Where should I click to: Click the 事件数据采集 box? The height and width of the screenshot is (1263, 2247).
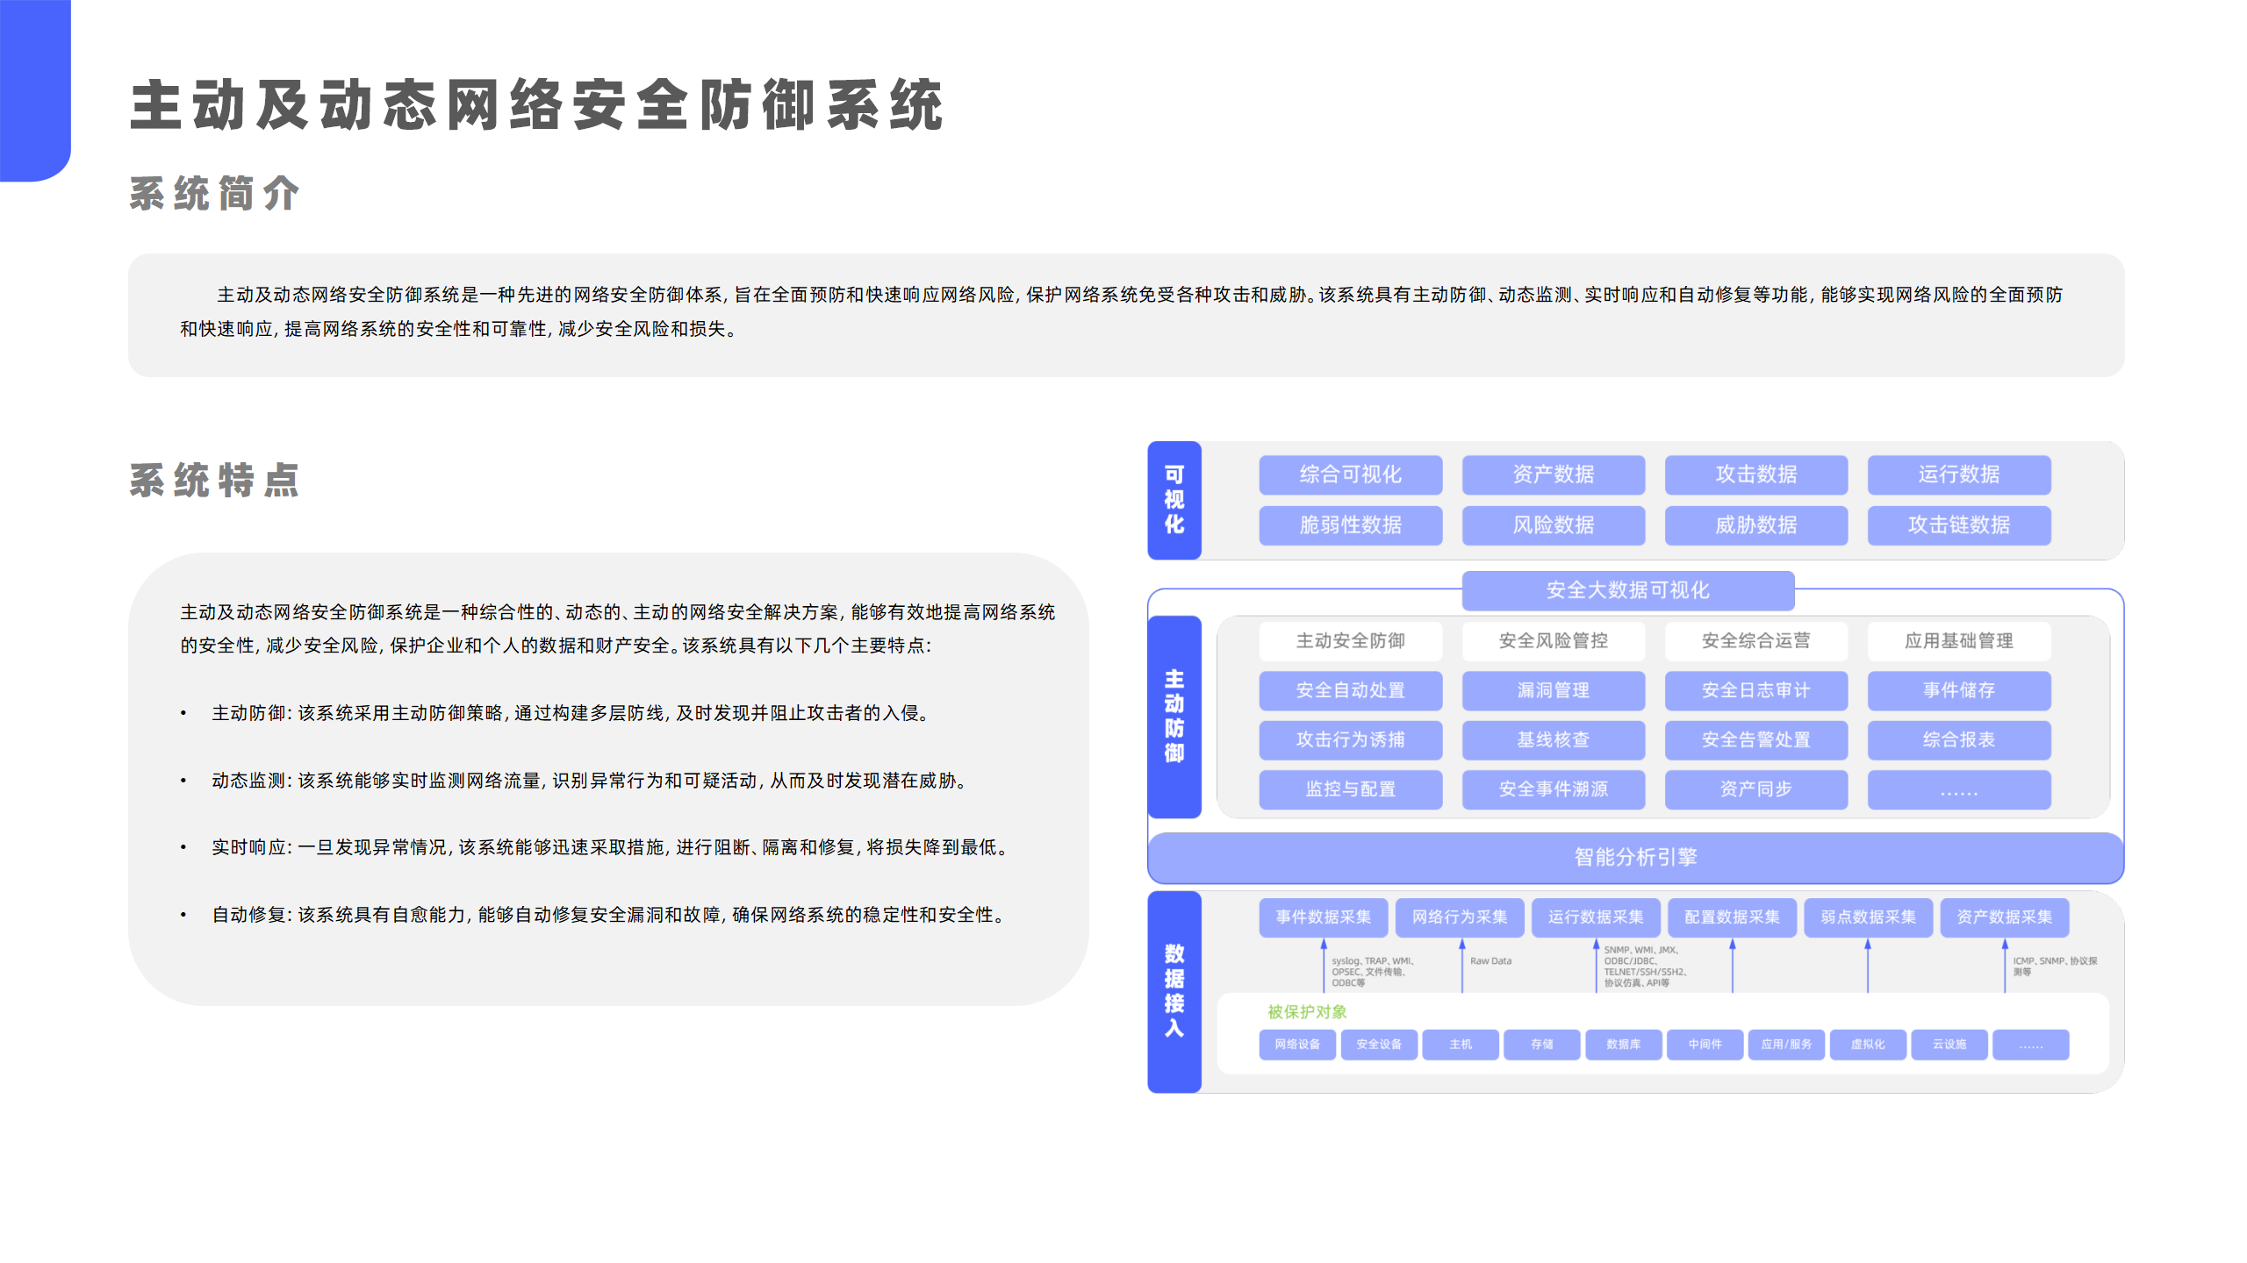coord(1324,917)
